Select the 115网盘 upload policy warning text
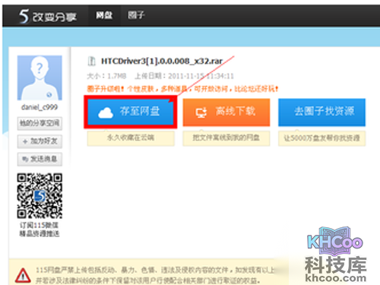 pos(155,275)
